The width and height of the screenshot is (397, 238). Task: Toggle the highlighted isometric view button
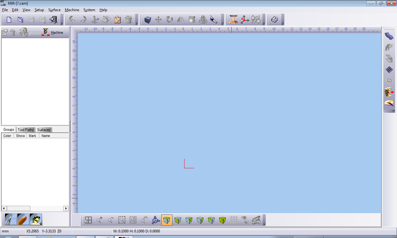pyautogui.click(x=167, y=220)
